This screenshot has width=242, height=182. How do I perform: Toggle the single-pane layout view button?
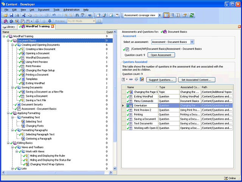coord(166,15)
